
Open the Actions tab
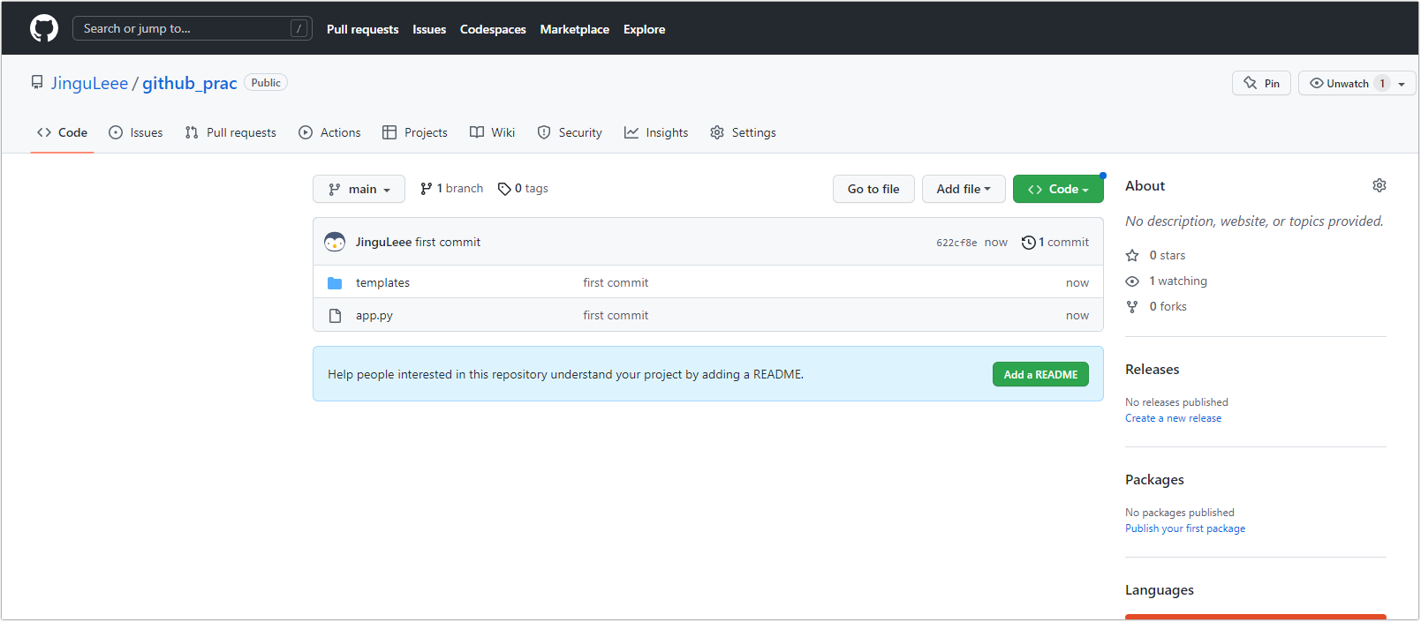pos(329,132)
